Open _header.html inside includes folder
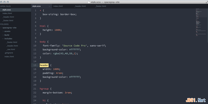 (x=12, y=46)
